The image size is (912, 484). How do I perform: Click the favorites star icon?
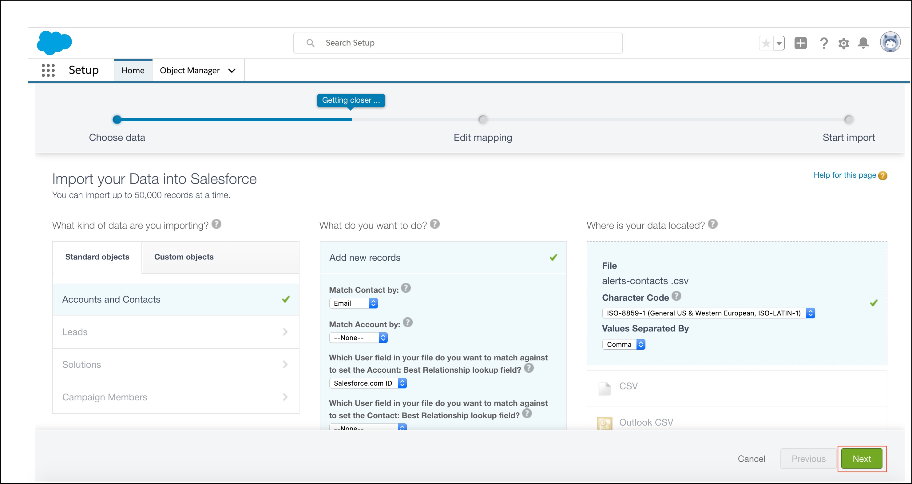coord(766,43)
